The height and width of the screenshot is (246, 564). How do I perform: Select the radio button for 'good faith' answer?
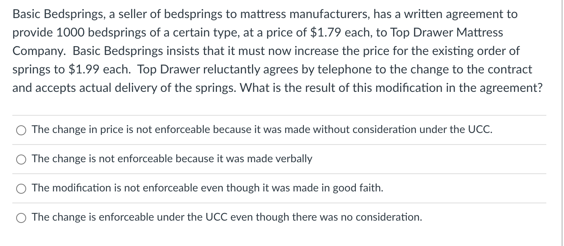[21, 189]
